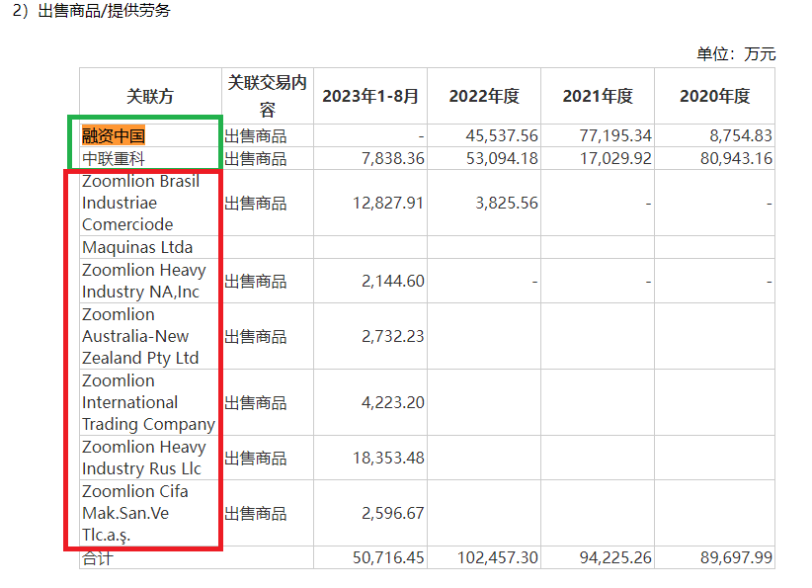
Task: Select the value 53,094.18
Action: coord(502,158)
